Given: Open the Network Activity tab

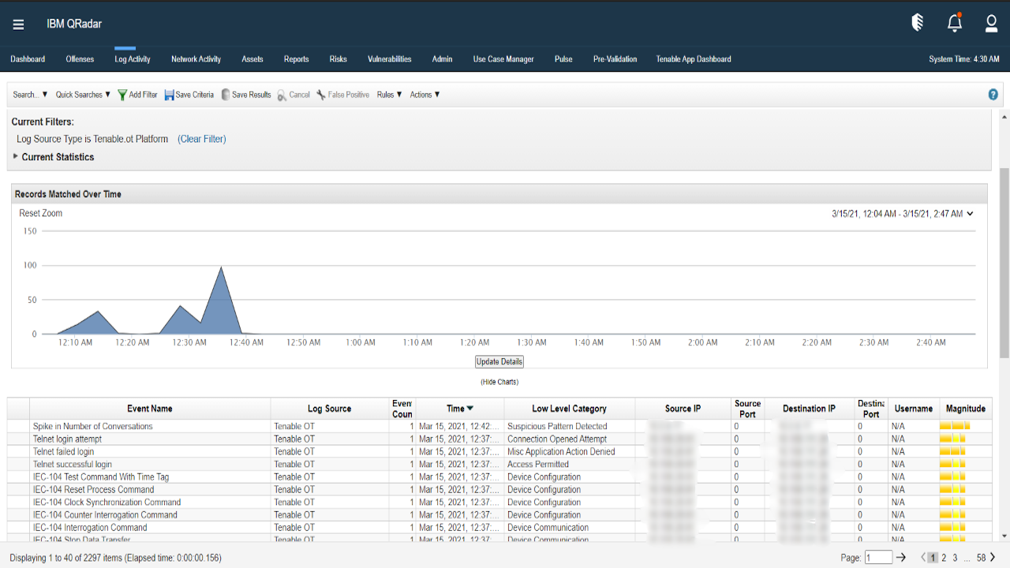Looking at the screenshot, I should (196, 59).
